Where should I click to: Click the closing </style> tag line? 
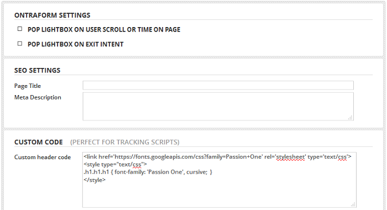[95, 180]
